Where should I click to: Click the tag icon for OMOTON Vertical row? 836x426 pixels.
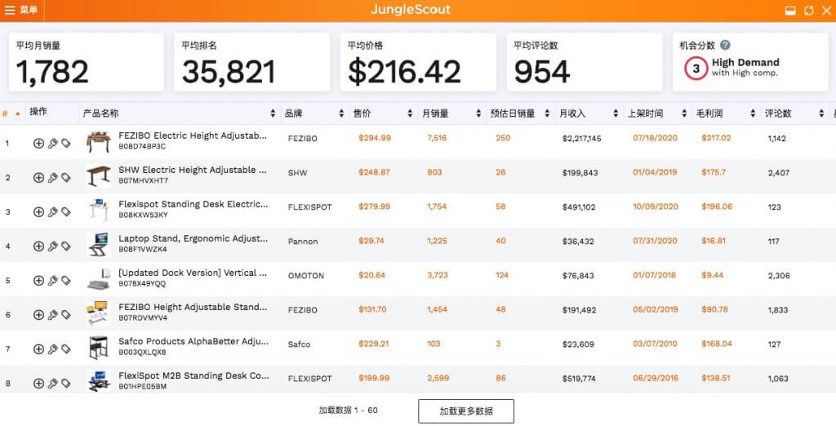tap(65, 281)
